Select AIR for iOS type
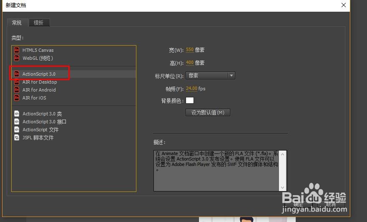This screenshot has width=367, height=222. [x=74, y=98]
